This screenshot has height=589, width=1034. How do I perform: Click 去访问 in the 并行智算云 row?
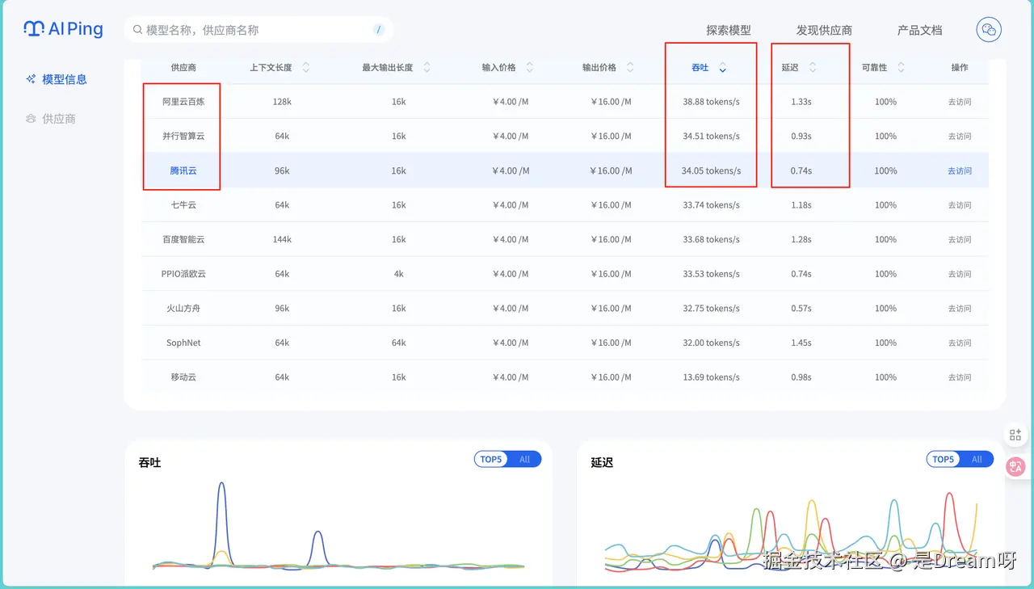(960, 137)
